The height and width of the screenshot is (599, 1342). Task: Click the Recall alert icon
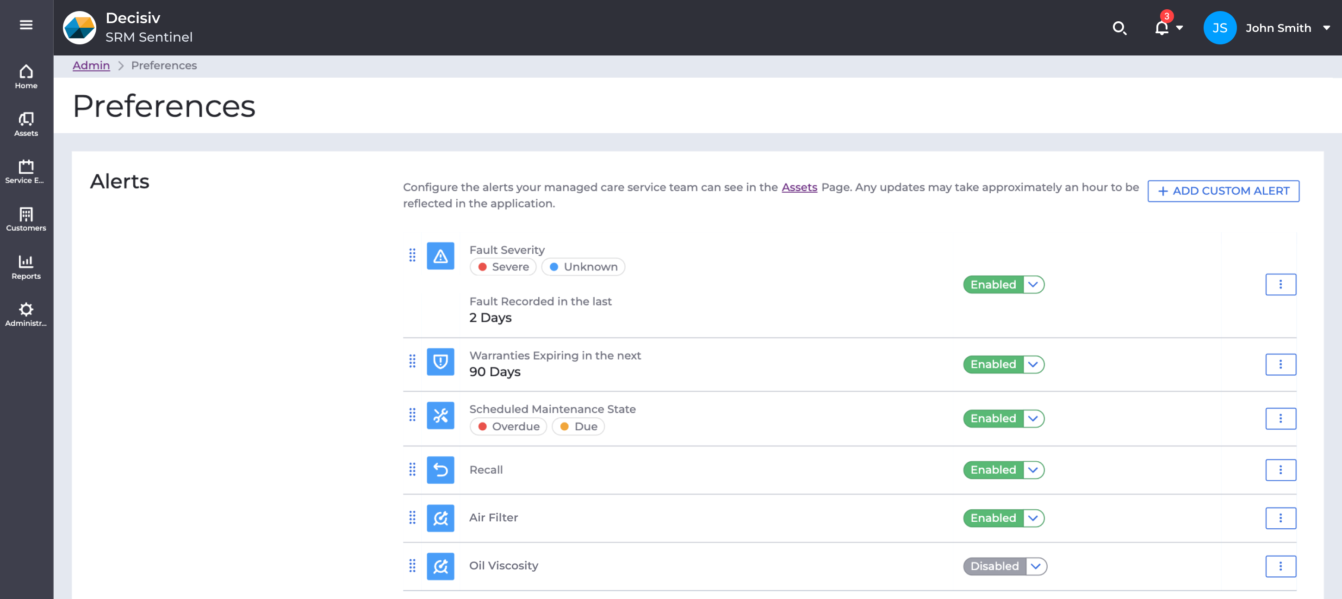440,470
